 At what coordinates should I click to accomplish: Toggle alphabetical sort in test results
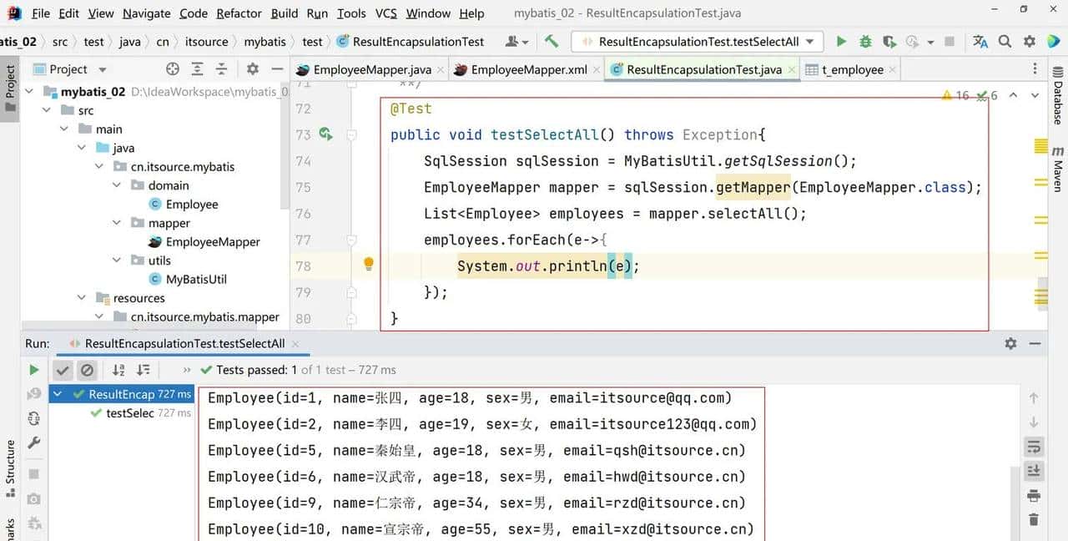(x=118, y=370)
